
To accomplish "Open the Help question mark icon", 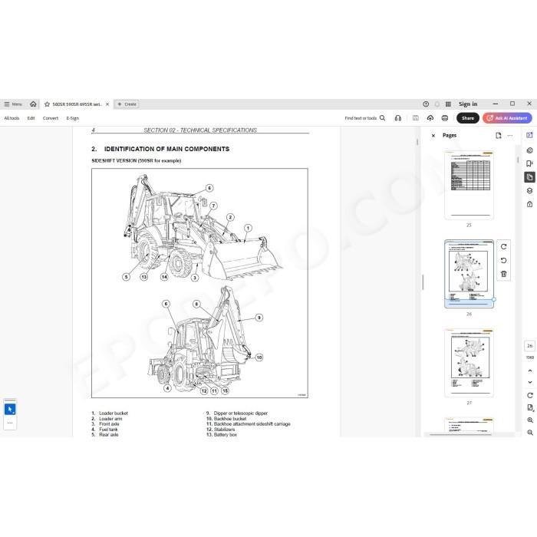I will pyautogui.click(x=426, y=104).
